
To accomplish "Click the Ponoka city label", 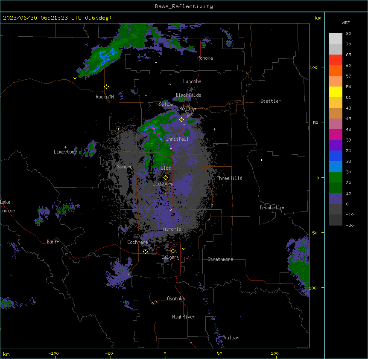I will pyautogui.click(x=205, y=58).
